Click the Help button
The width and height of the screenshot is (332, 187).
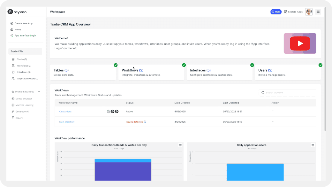coord(276,12)
